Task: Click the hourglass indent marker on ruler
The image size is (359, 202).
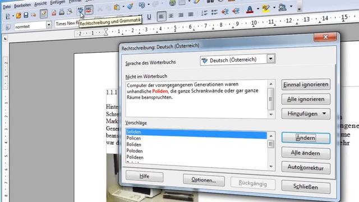Action: 106,32
